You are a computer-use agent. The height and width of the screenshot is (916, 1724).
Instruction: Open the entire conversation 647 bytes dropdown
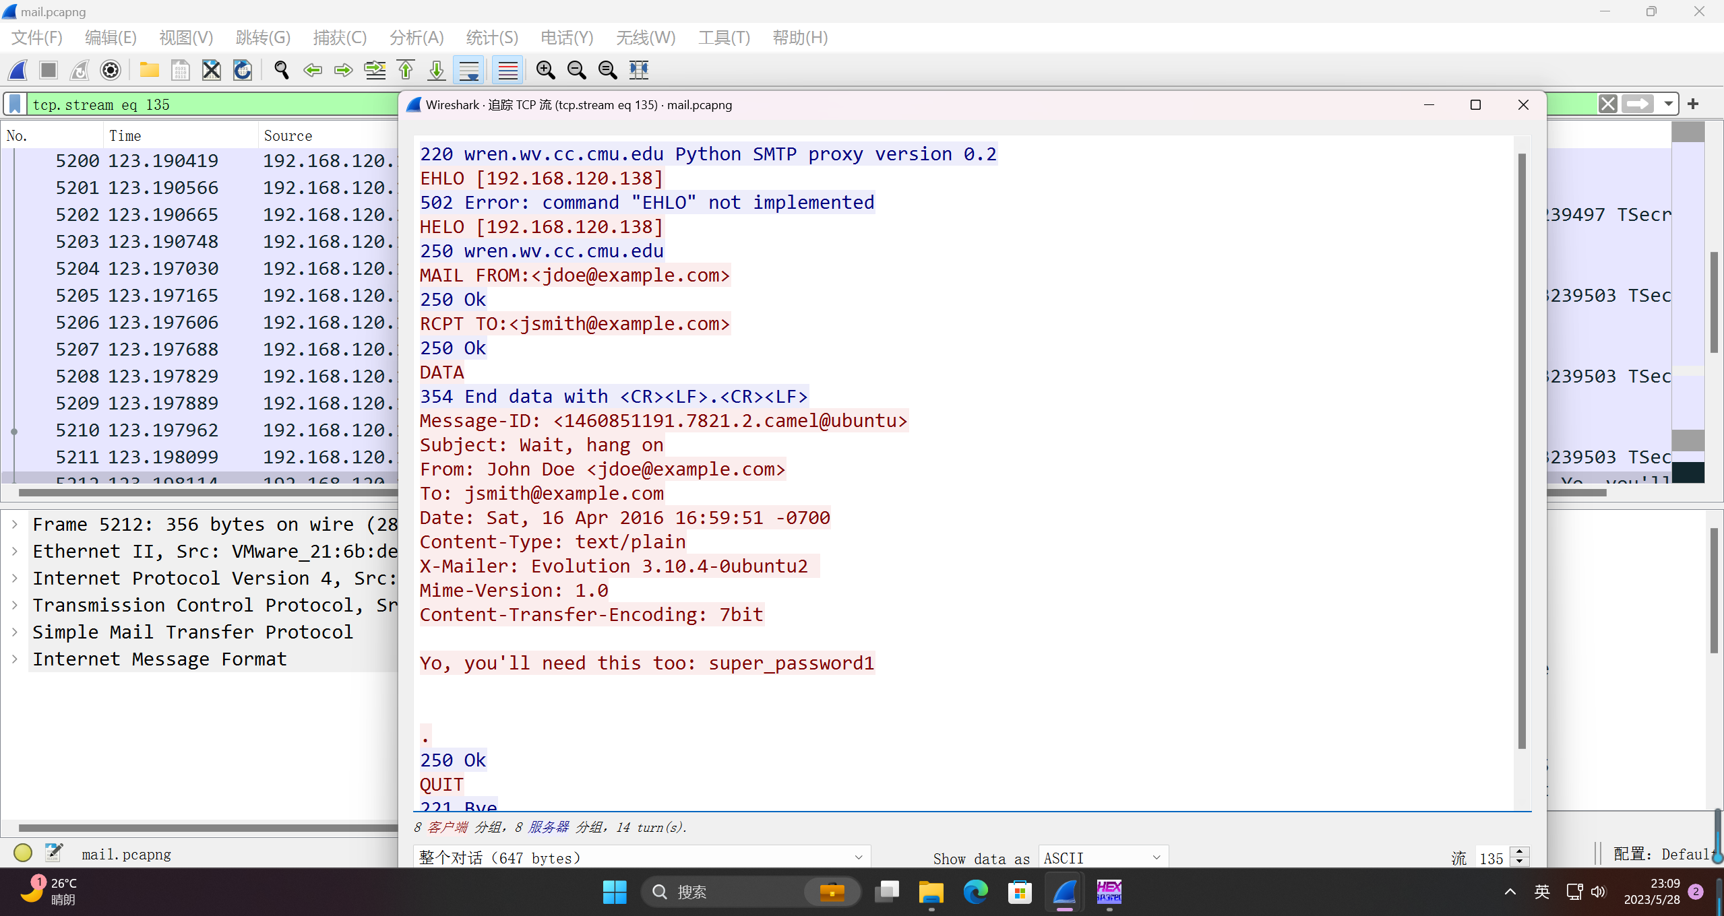point(642,857)
